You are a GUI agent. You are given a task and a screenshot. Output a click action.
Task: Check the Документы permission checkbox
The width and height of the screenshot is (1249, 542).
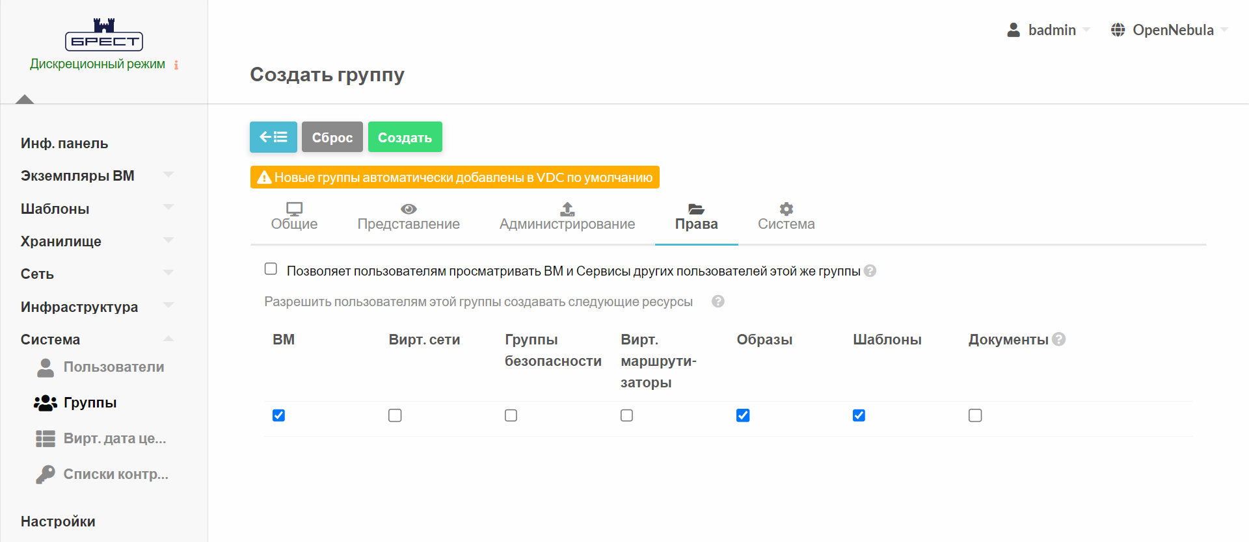click(x=974, y=415)
